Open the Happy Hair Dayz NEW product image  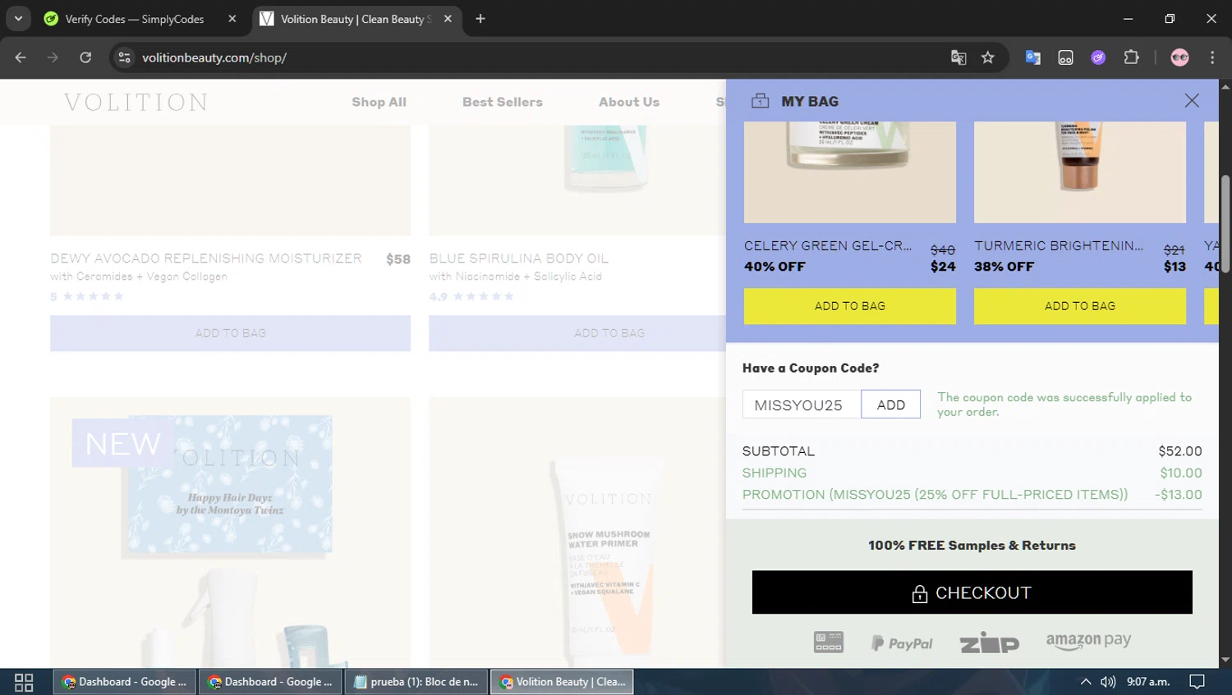tap(231, 533)
